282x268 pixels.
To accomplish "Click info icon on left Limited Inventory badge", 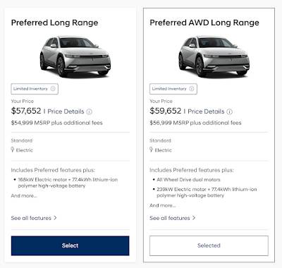I will point(53,89).
